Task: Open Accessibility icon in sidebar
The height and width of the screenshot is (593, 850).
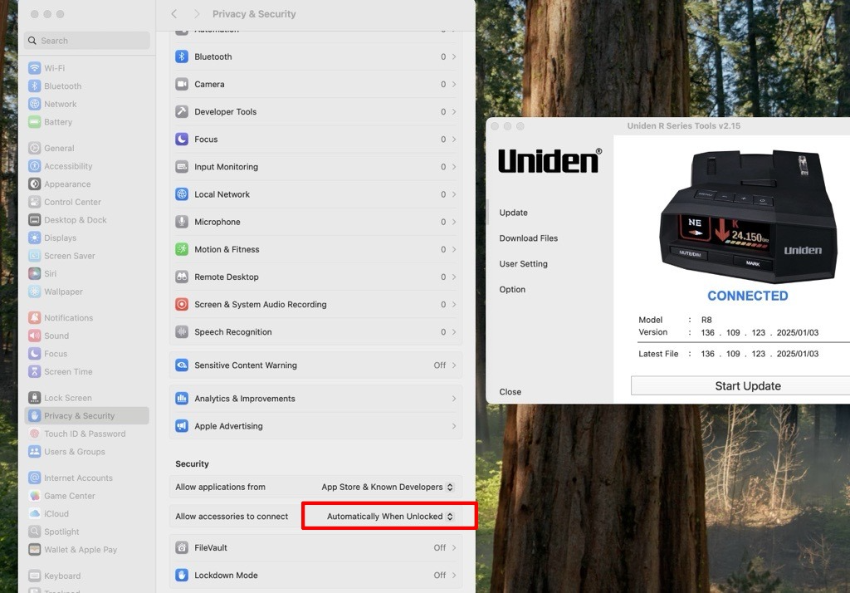Action: pos(35,166)
